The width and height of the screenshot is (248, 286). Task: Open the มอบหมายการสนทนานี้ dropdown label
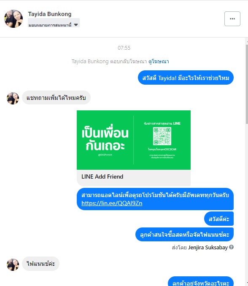point(50,25)
